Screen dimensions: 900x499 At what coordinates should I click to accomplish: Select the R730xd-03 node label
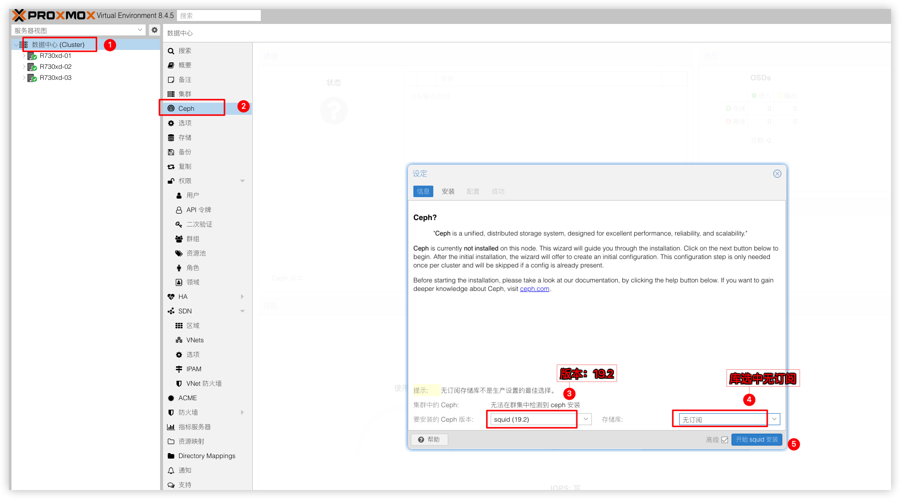tap(56, 78)
